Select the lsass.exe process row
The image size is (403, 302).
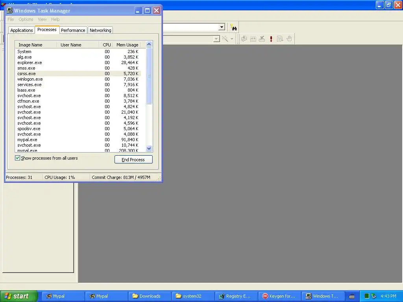(x=78, y=90)
